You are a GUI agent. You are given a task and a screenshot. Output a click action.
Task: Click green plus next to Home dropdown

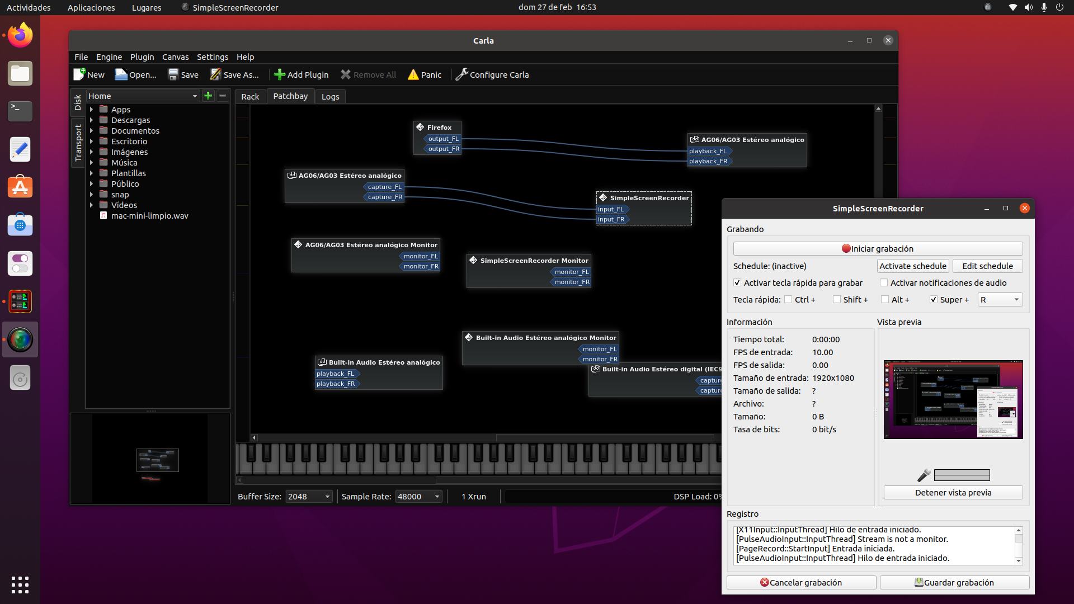(208, 96)
